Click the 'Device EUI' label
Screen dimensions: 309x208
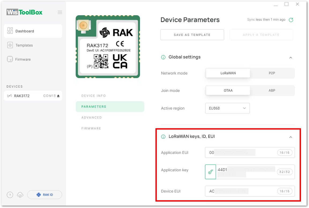pyautogui.click(x=171, y=191)
